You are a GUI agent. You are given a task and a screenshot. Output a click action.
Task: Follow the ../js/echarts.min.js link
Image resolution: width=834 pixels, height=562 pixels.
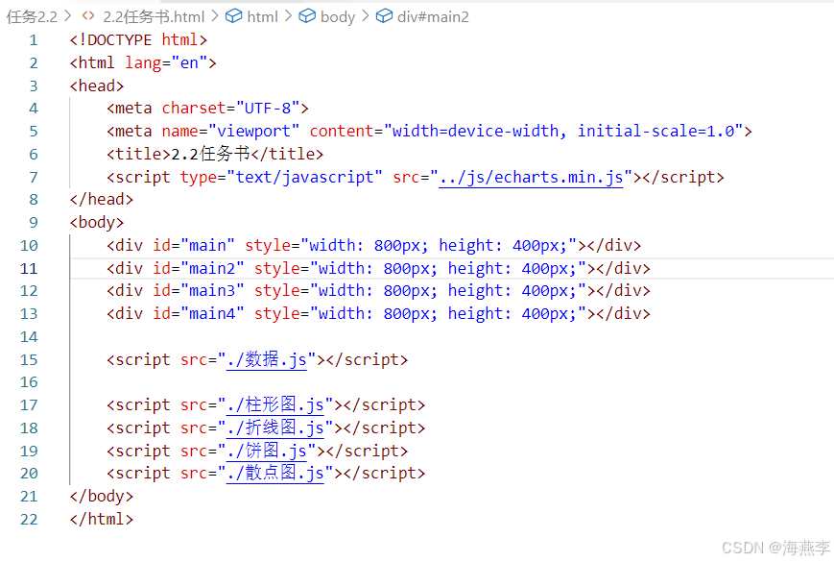(531, 177)
